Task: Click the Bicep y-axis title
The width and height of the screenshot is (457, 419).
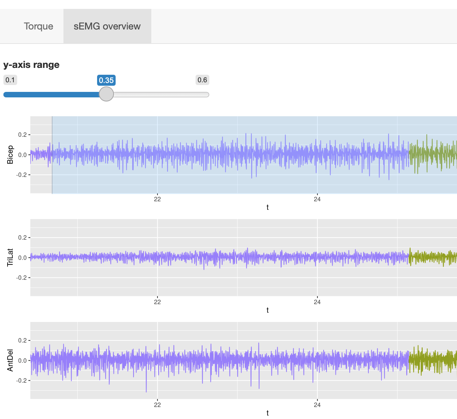Action: coord(10,155)
